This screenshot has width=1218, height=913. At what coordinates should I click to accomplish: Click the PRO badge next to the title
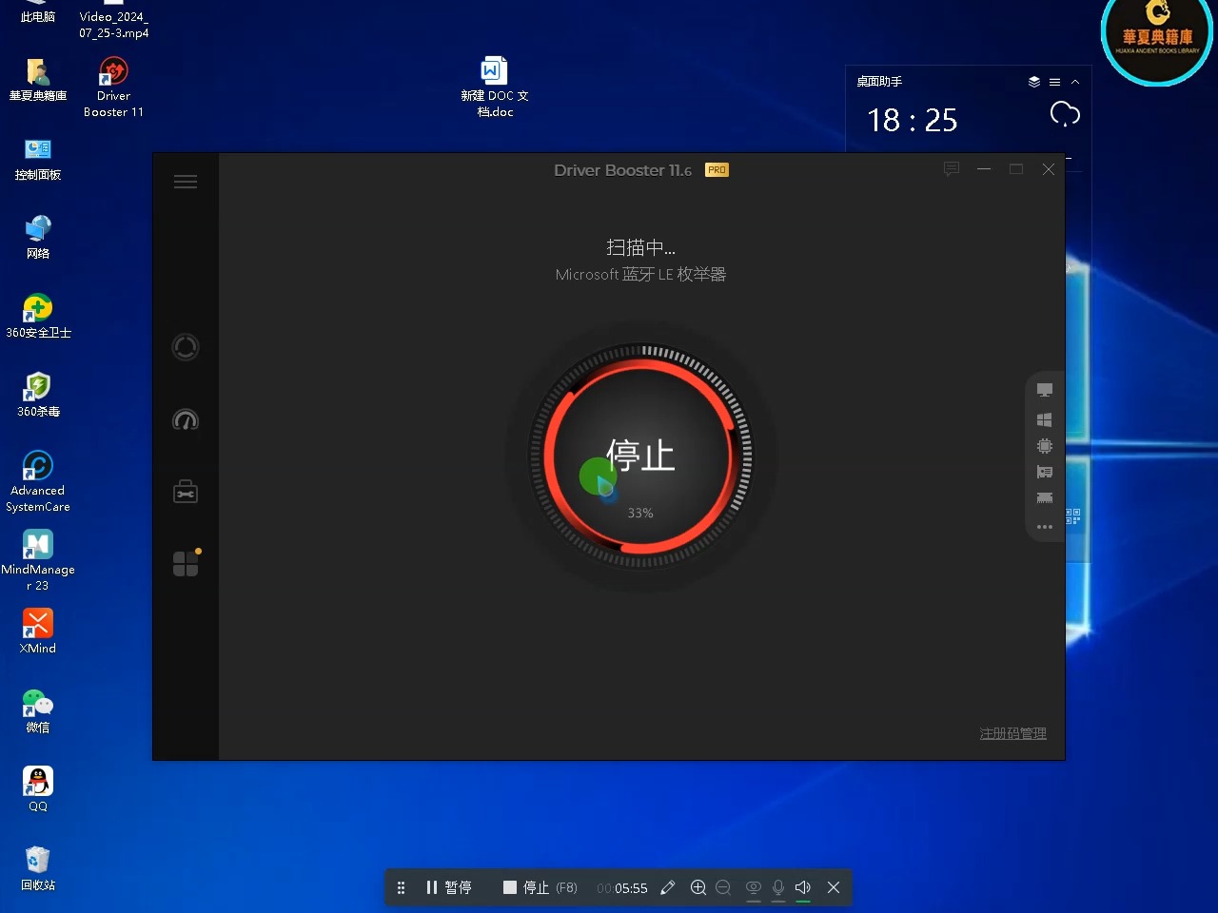717,170
